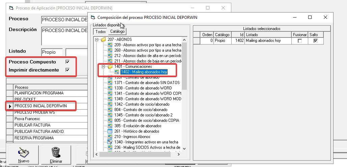
Task: Click report icon of 1371 Contrato SIN DATOS
Action: click(x=110, y=83)
